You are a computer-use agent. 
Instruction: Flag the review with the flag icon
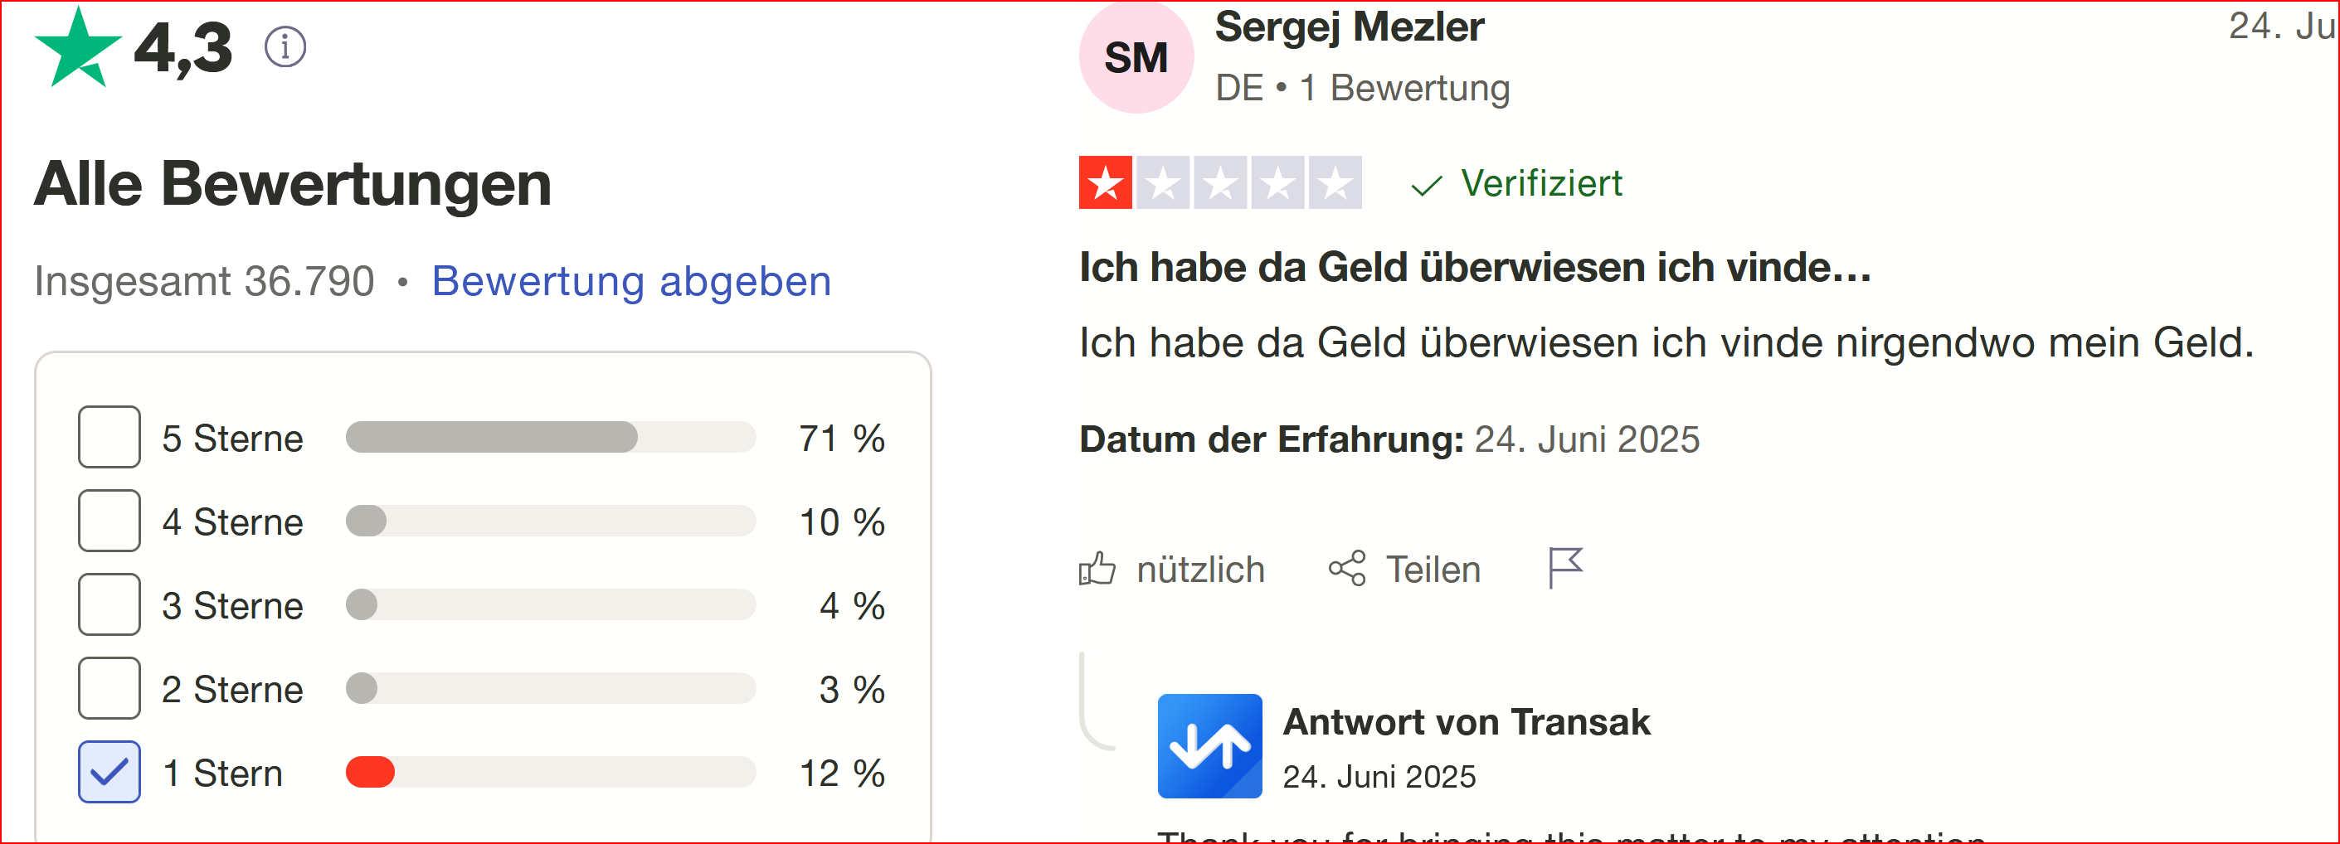point(1565,569)
